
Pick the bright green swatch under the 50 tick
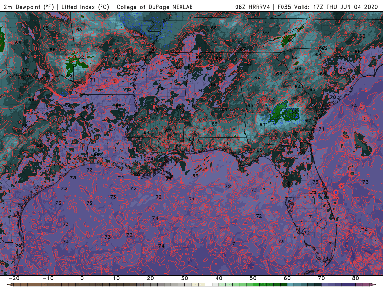click(x=256, y=284)
